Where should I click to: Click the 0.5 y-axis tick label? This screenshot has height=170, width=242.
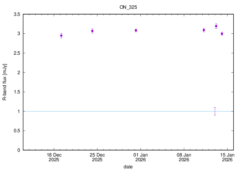pos(17,131)
